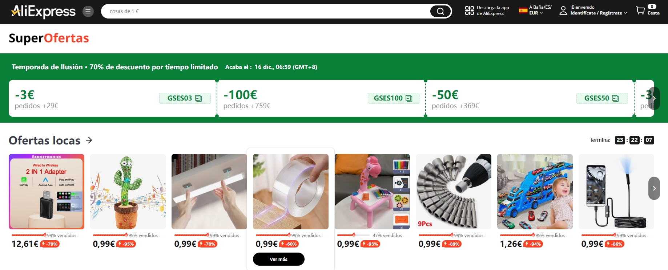
Task: Click the Ver más button
Action: click(279, 259)
